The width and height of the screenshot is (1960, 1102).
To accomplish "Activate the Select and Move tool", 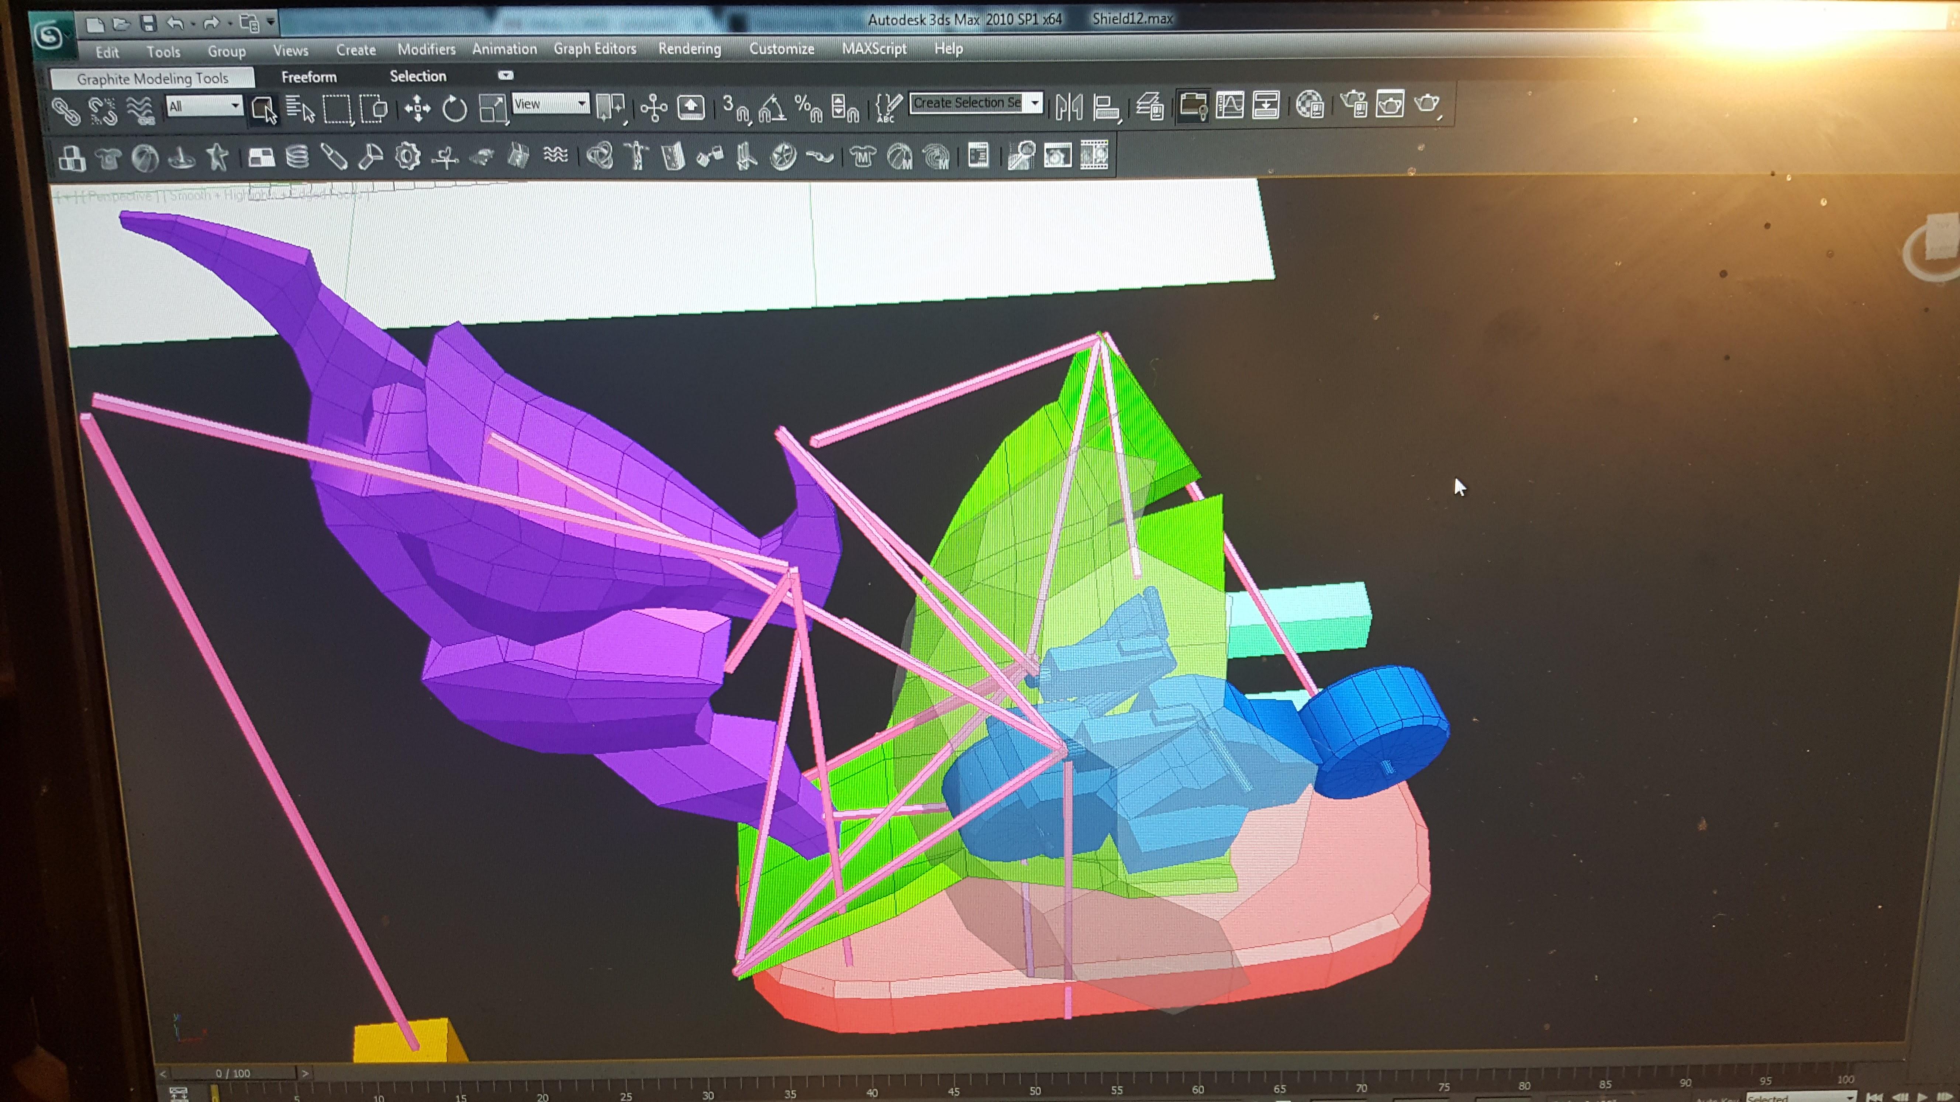I will pos(417,108).
